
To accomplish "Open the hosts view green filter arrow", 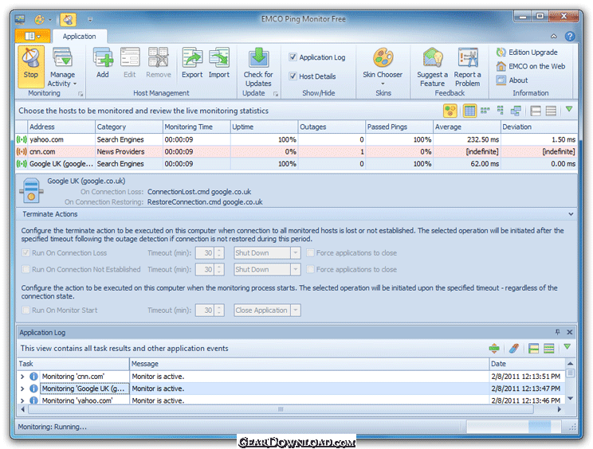I will pyautogui.click(x=569, y=109).
